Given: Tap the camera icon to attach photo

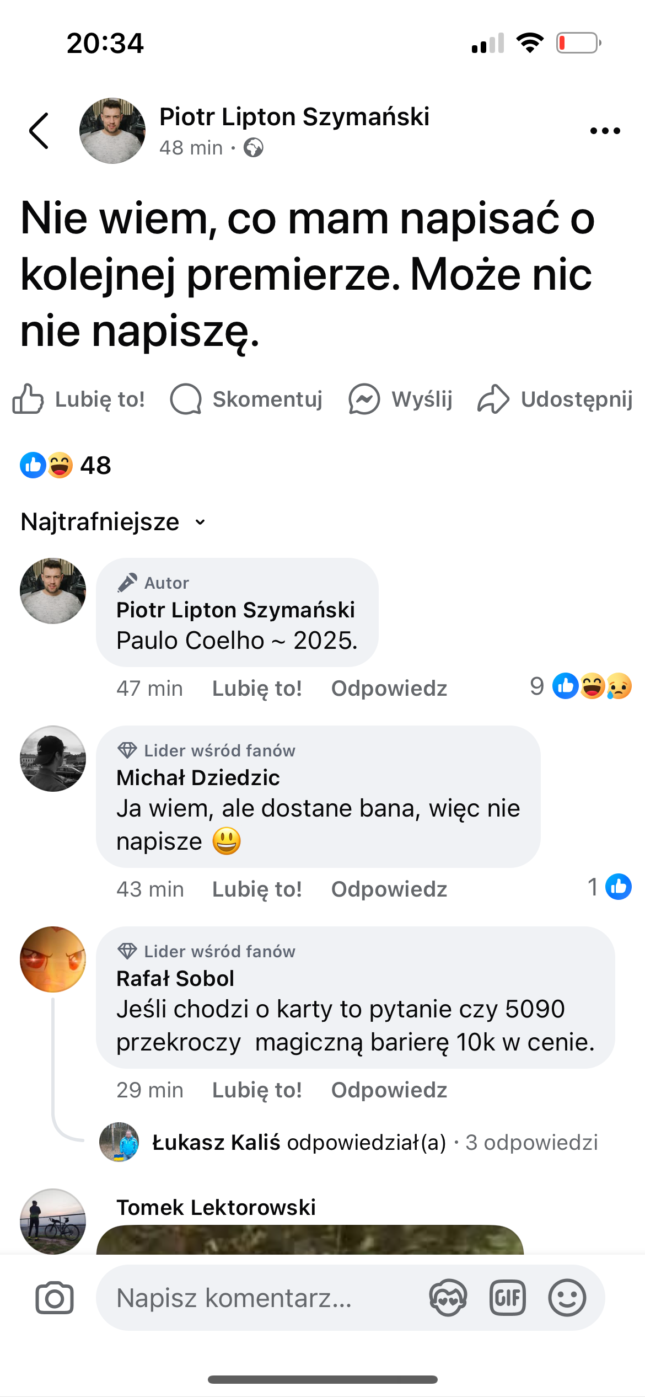Looking at the screenshot, I should 54,1298.
